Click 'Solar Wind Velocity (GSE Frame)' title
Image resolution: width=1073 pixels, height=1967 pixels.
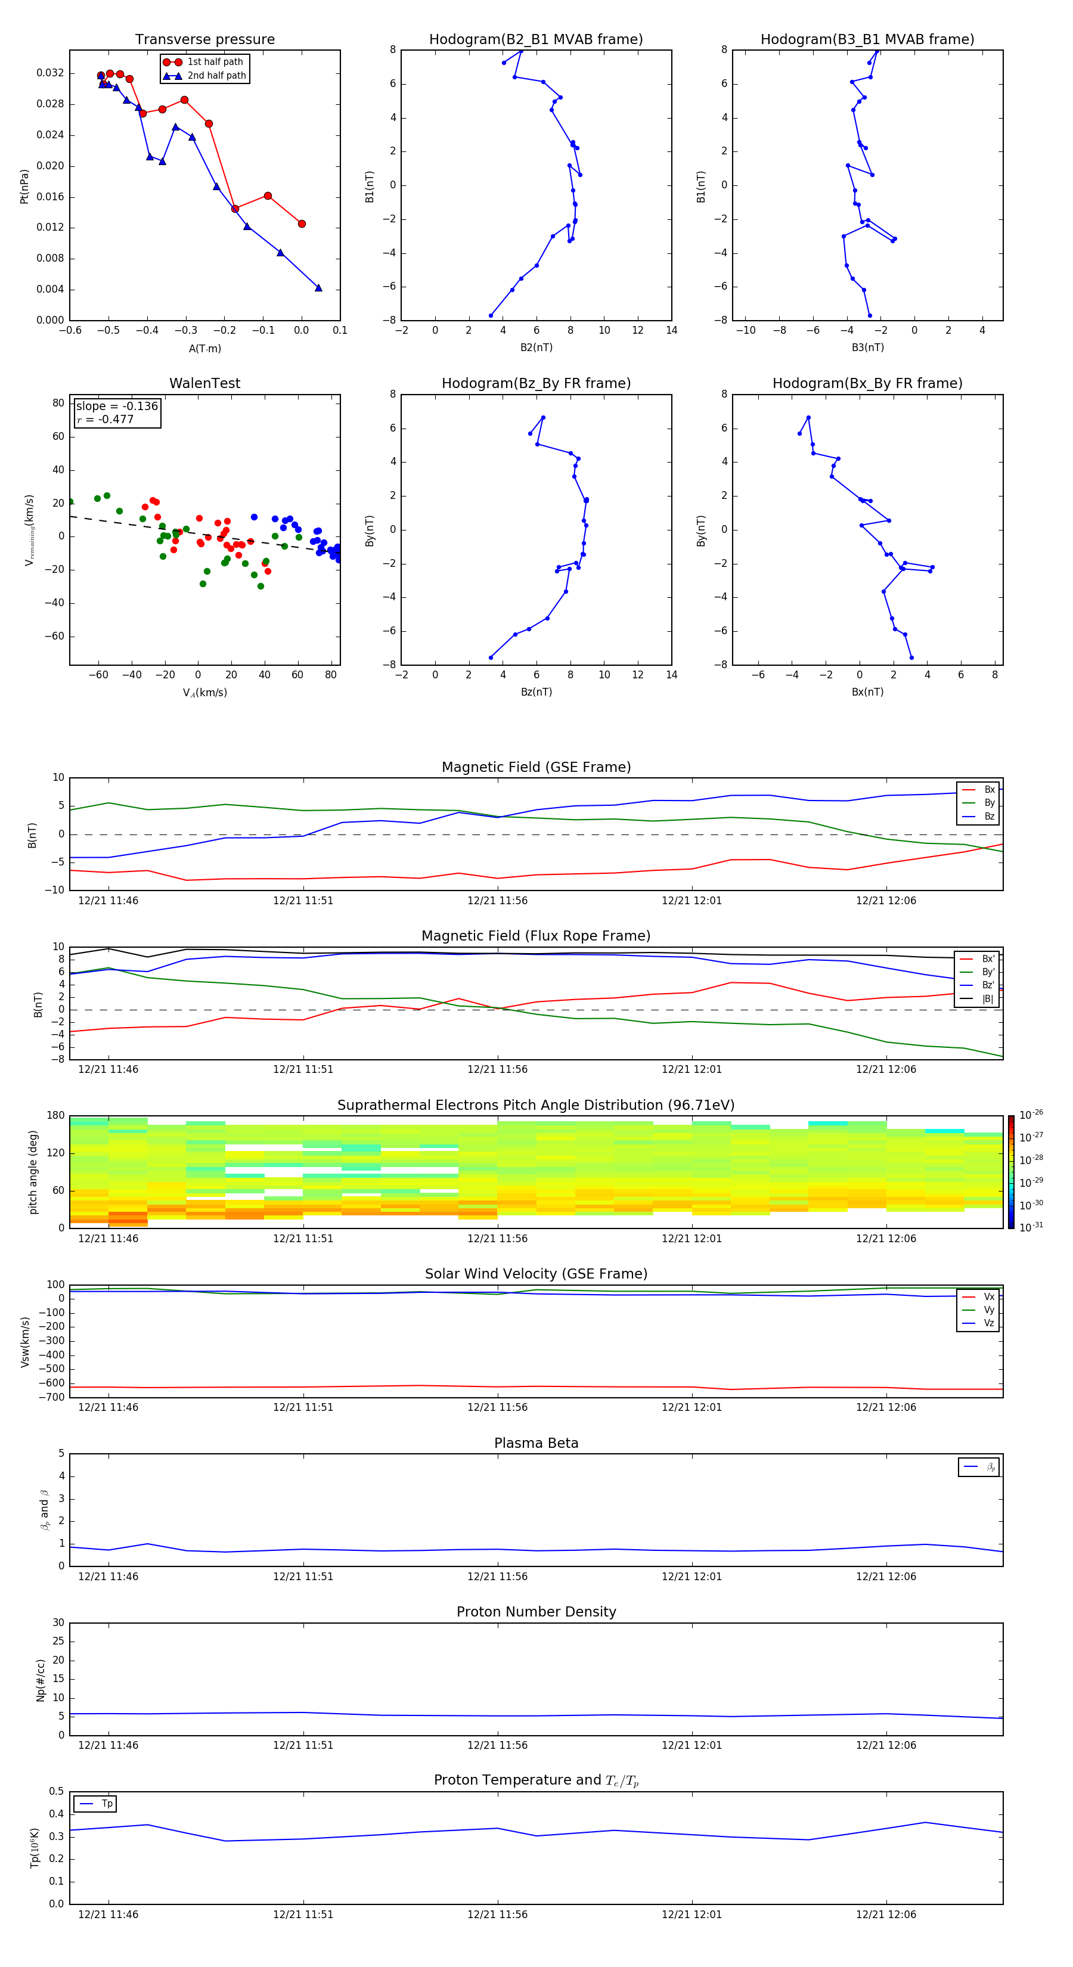(x=536, y=1274)
